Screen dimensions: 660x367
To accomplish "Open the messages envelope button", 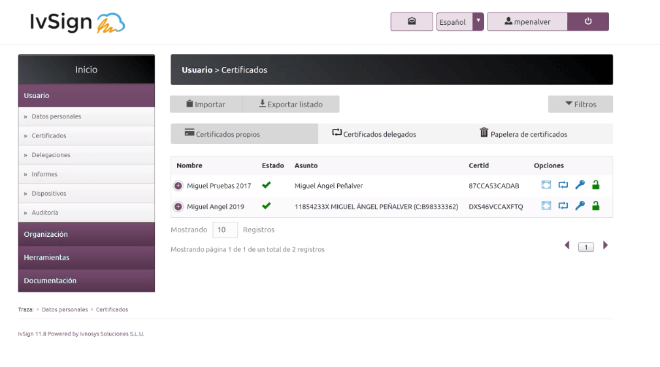I will click(411, 22).
